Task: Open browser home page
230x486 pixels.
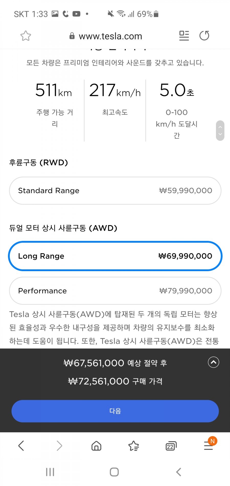Action: pos(96,446)
